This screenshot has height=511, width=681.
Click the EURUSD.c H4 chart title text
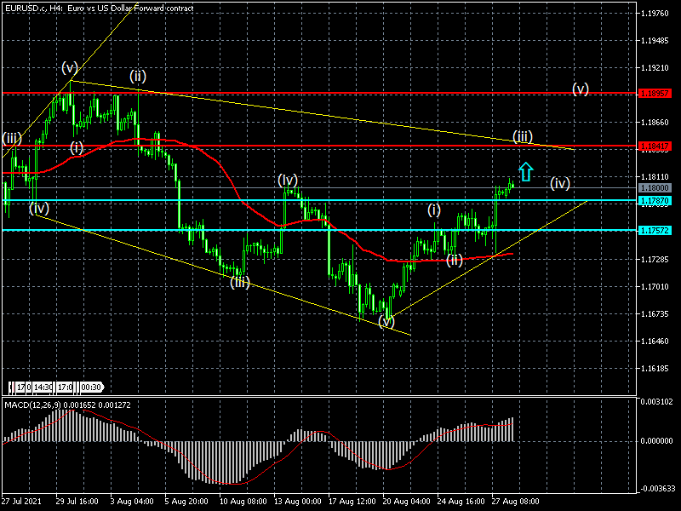point(99,8)
